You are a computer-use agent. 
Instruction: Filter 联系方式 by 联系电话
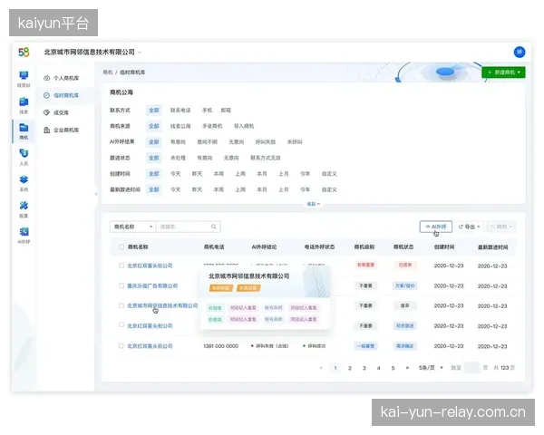(180, 110)
